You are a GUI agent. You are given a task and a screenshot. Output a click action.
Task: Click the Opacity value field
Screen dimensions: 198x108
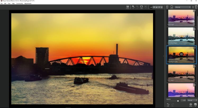[184, 100]
